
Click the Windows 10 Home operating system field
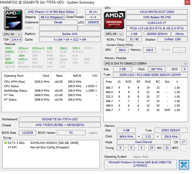coord(140,164)
